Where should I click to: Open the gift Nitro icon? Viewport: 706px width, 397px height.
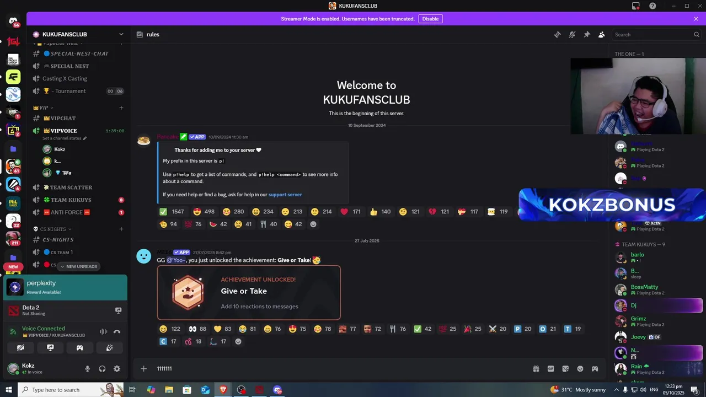tap(536, 369)
